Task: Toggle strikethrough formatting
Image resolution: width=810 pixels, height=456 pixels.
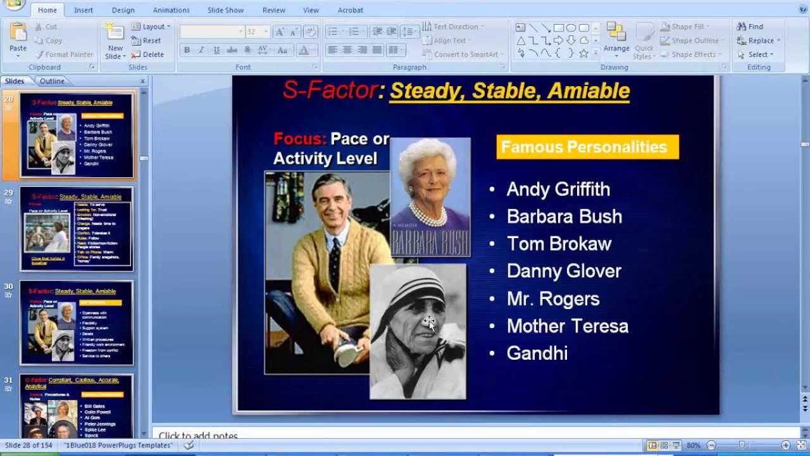Action: pyautogui.click(x=232, y=50)
